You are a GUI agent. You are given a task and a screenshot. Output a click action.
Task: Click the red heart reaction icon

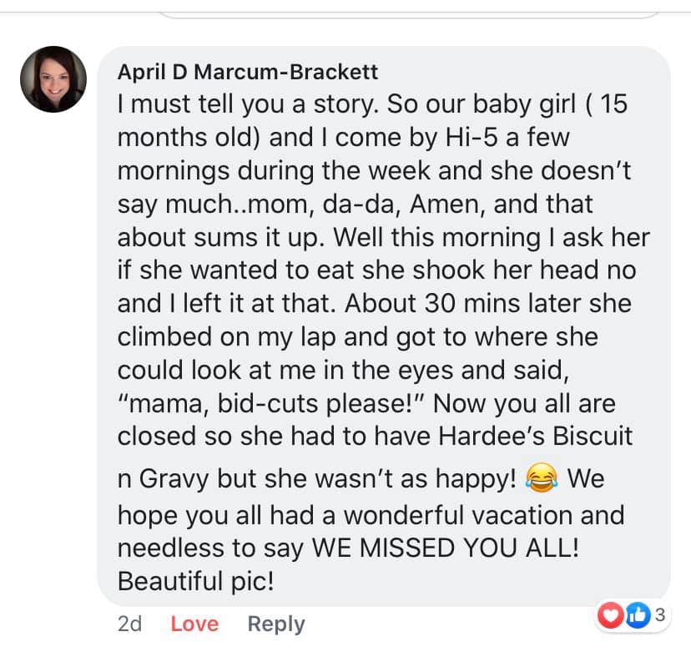click(612, 616)
